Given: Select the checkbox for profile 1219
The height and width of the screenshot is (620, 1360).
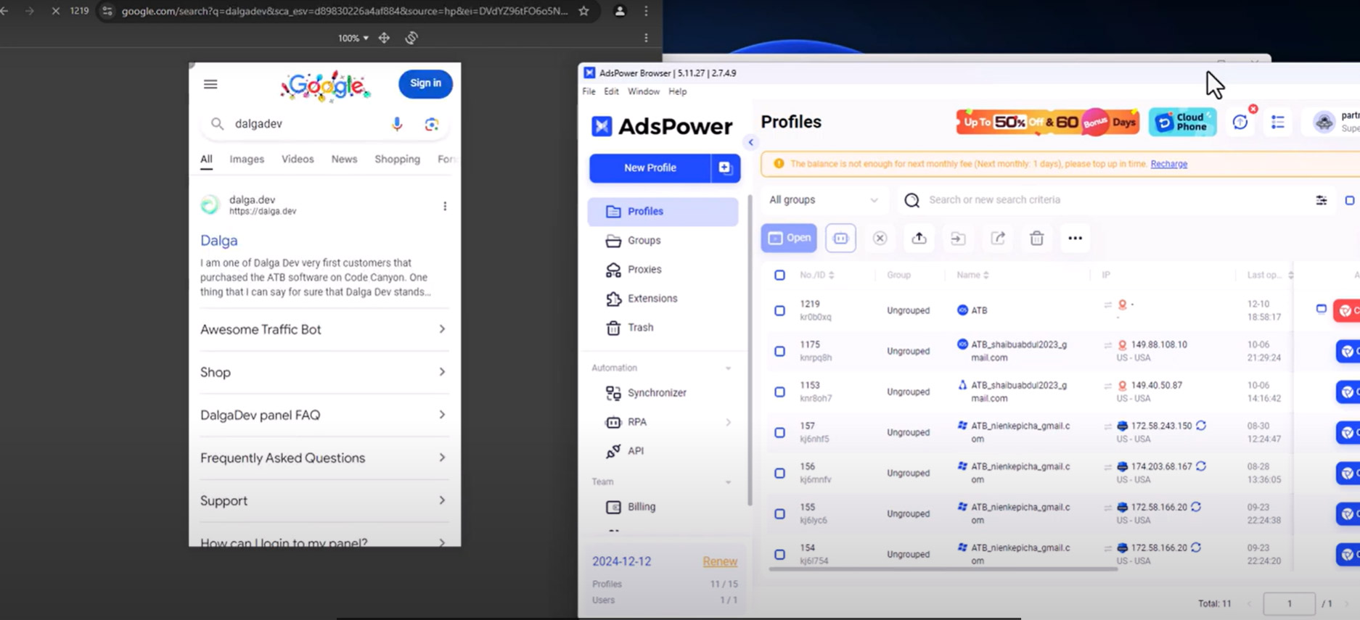Looking at the screenshot, I should 779,310.
